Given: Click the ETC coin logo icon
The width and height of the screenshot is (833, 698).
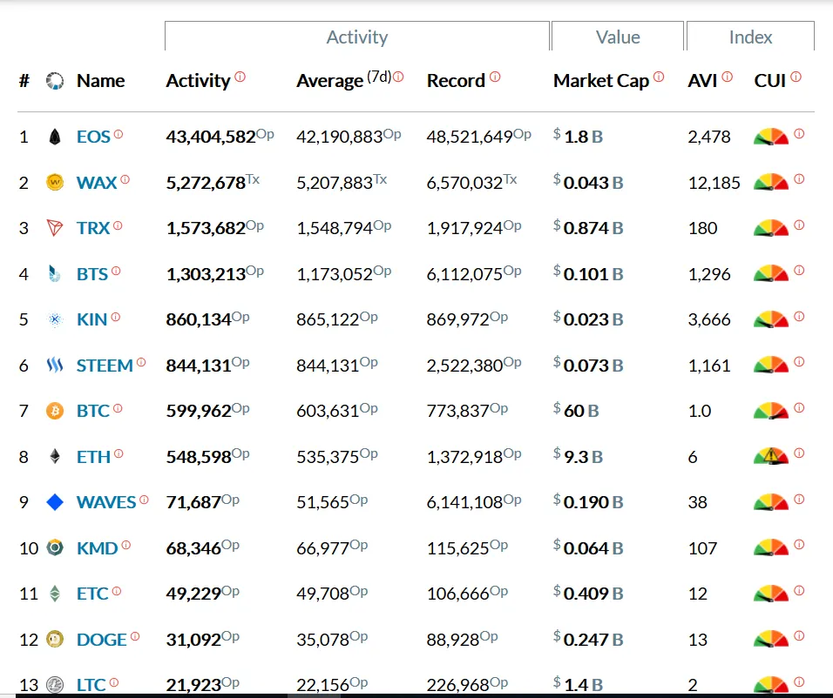Looking at the screenshot, I should tap(55, 594).
